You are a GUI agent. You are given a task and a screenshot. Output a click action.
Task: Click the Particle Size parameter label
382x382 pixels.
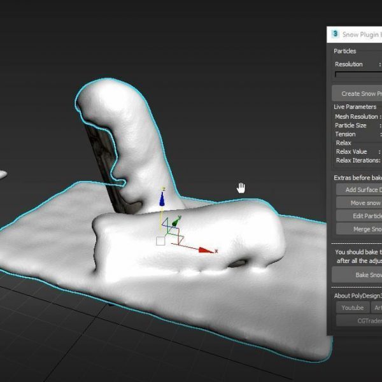351,125
